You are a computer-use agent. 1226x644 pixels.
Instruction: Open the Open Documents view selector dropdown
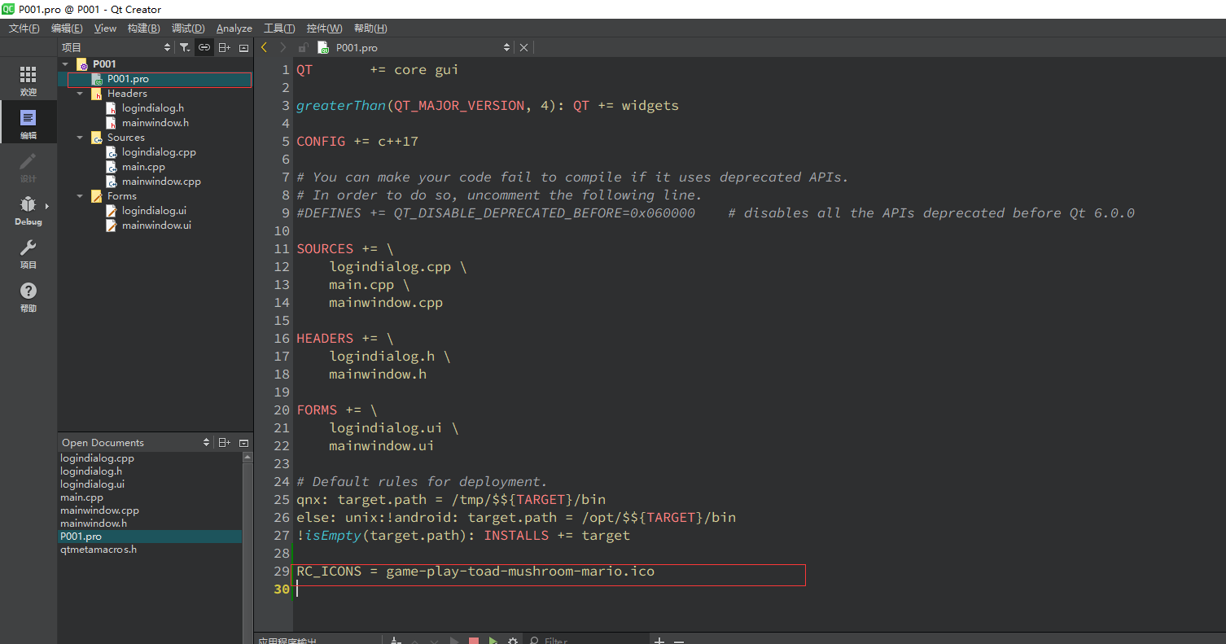point(206,442)
